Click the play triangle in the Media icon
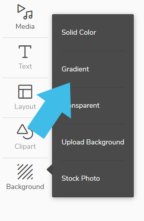Screen dimensions: 144x221 click(x=21, y=9)
